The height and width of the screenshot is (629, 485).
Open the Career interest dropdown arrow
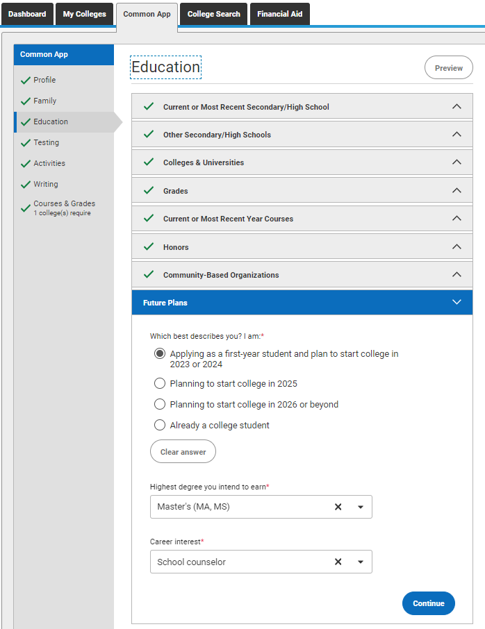coord(361,562)
